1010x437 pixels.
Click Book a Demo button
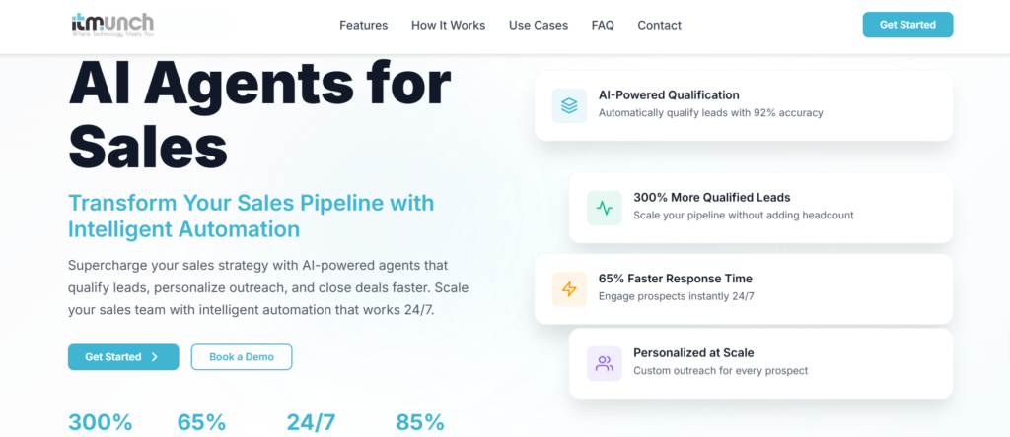[241, 357]
